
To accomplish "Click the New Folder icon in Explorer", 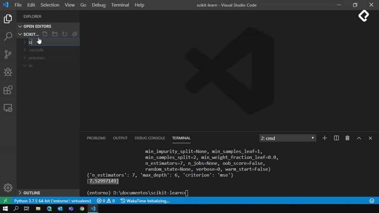I will (55, 34).
